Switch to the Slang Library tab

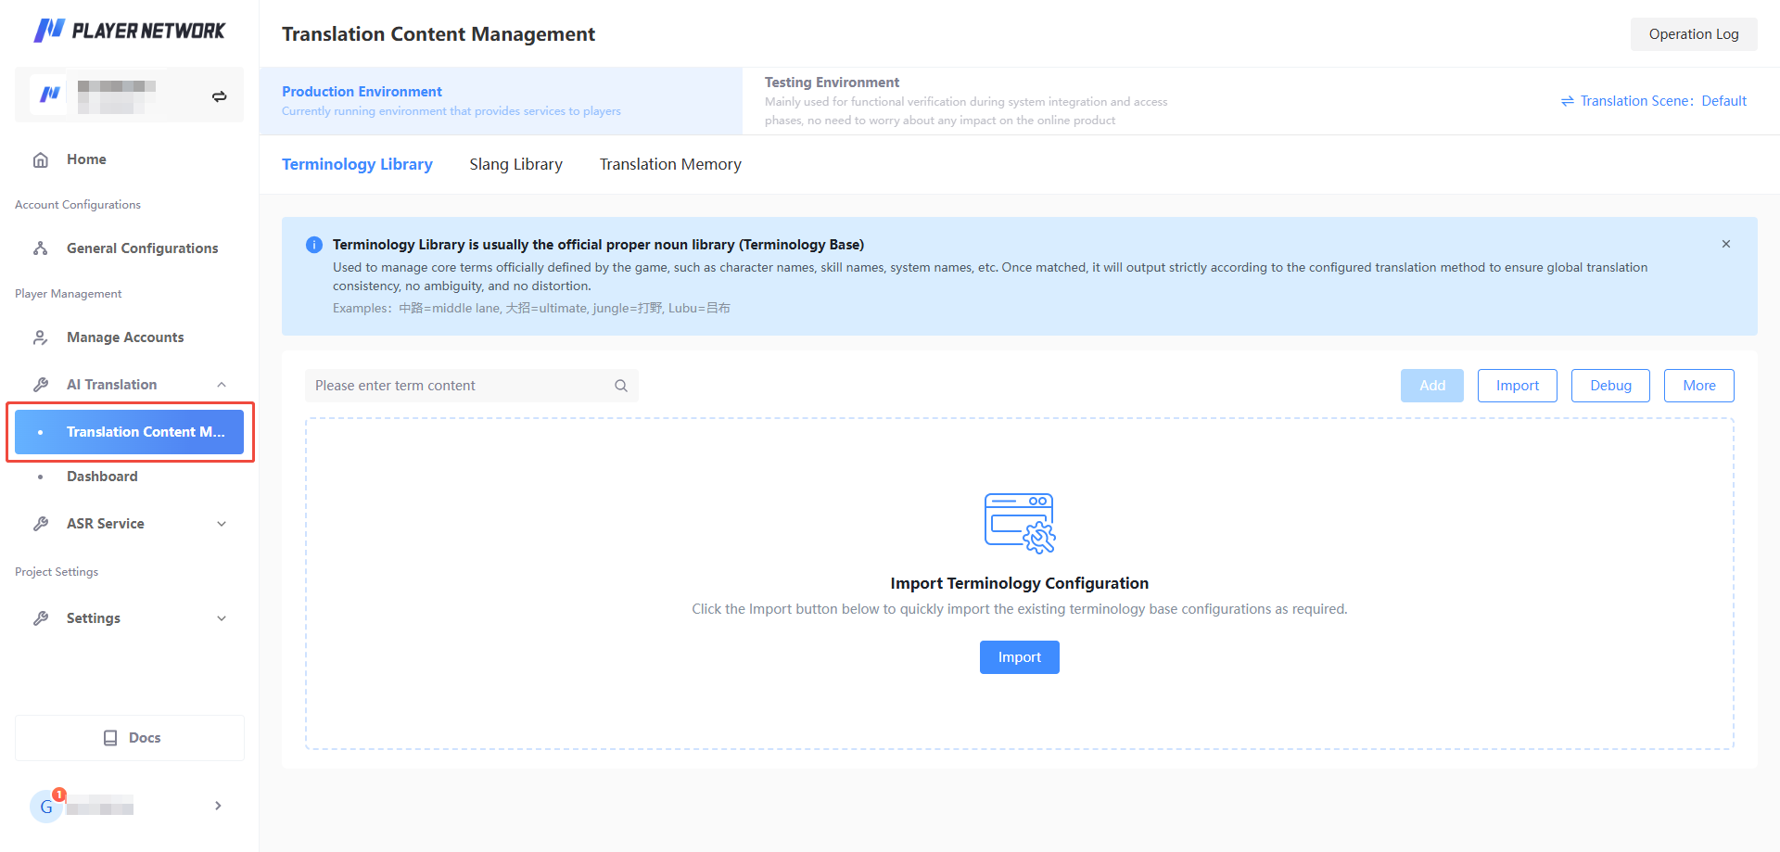coord(516,164)
